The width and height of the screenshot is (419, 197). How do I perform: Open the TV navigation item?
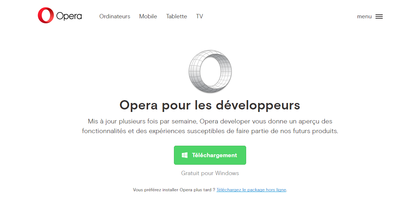pyautogui.click(x=199, y=16)
